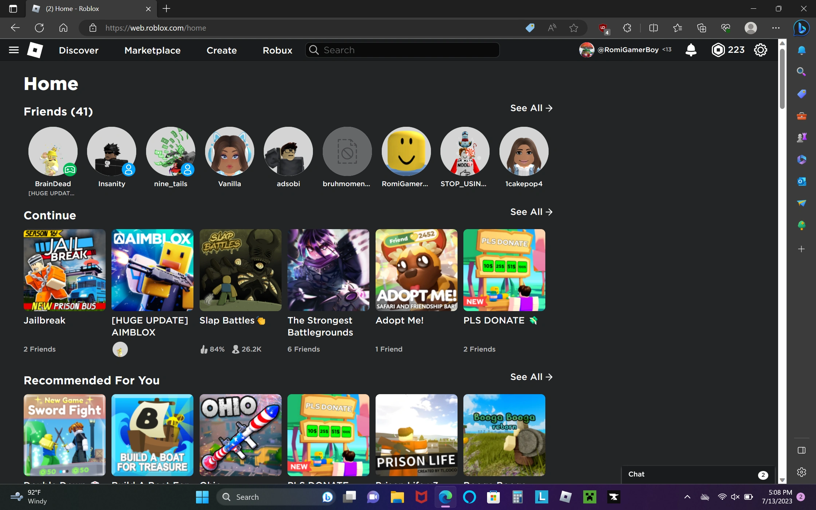The image size is (816, 510).
Task: Open the Roblox notifications bell
Action: pyautogui.click(x=691, y=50)
